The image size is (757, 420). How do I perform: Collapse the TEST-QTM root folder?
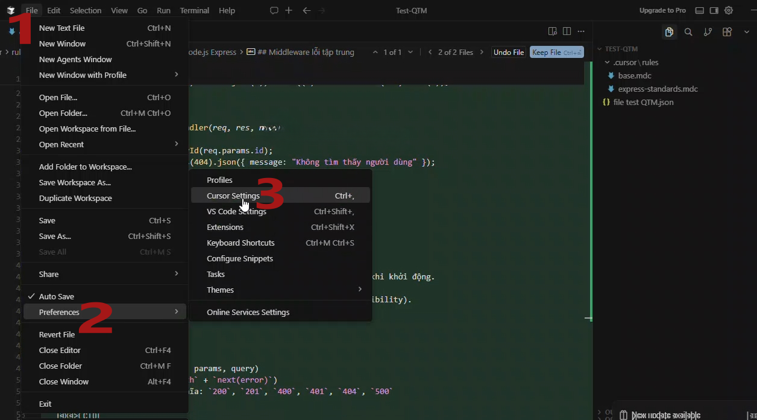click(x=600, y=49)
